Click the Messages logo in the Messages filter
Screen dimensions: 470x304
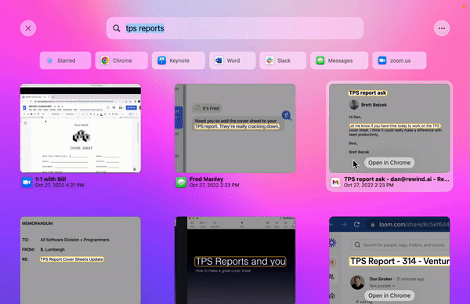320,60
